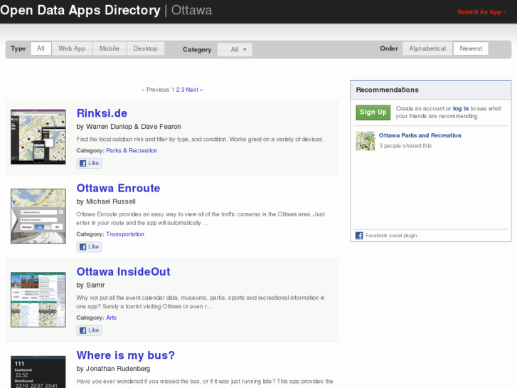This screenshot has width=517, height=388.
Task: Open the Category All dropdown
Action: [x=235, y=50]
